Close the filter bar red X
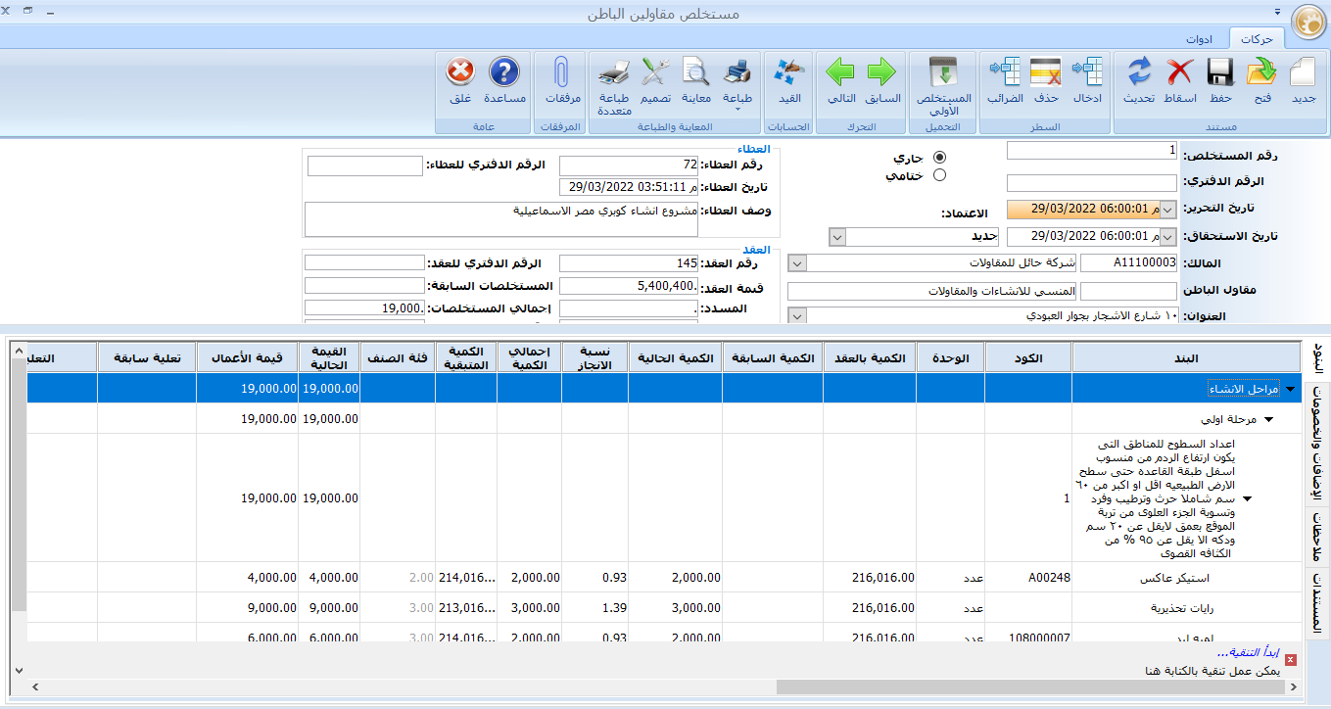This screenshot has height=709, width=1331. [1291, 660]
